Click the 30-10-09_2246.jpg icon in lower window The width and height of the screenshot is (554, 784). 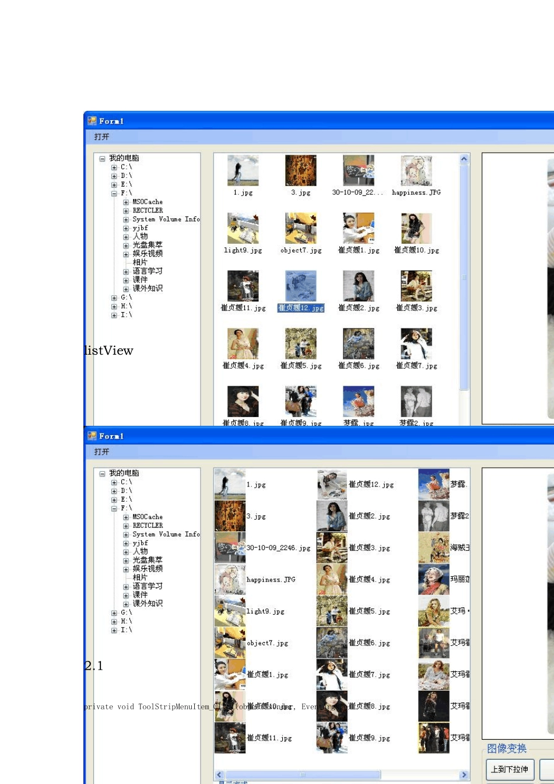coord(230,547)
